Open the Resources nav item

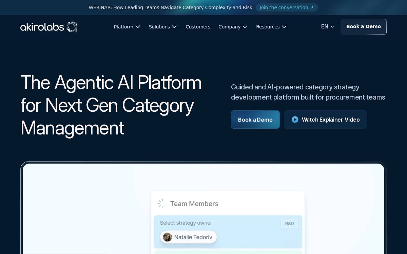coord(271,27)
